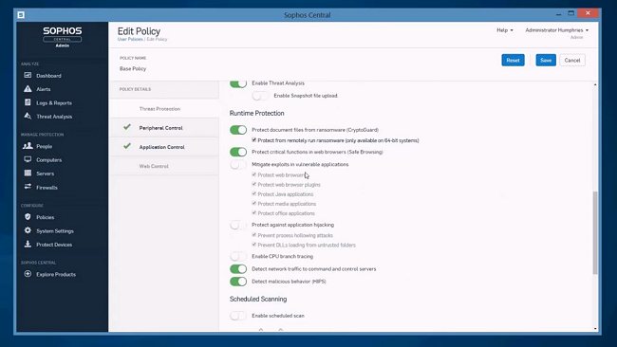Click the Alerts warning triangle icon
This screenshot has width=617, height=347.
point(28,89)
